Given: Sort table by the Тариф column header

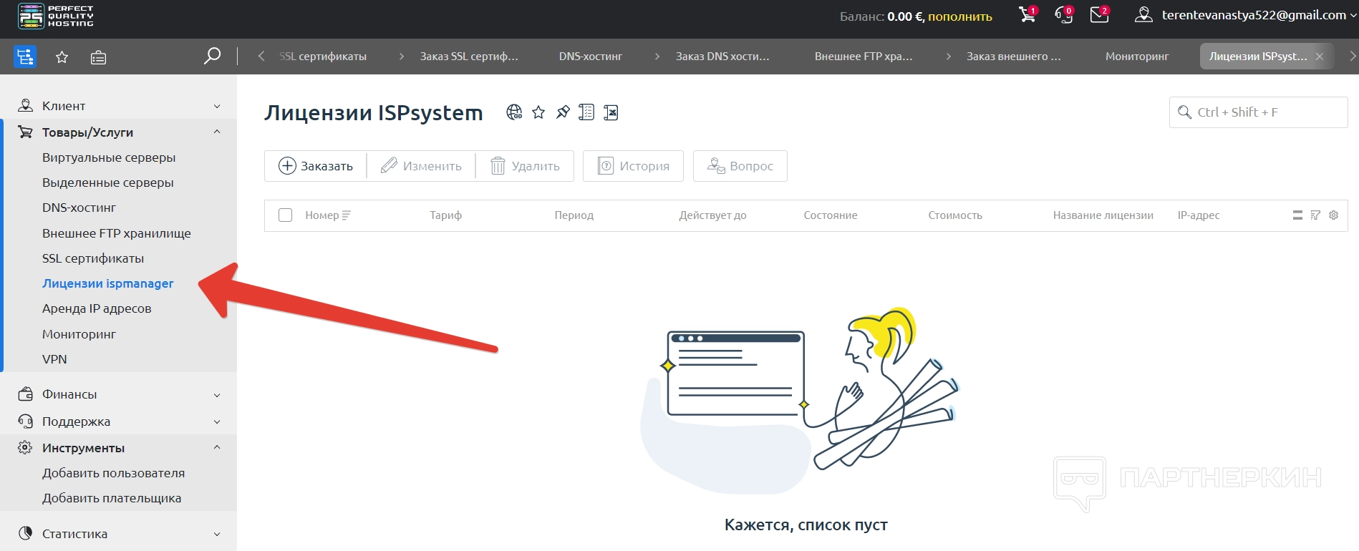Looking at the screenshot, I should [x=445, y=215].
